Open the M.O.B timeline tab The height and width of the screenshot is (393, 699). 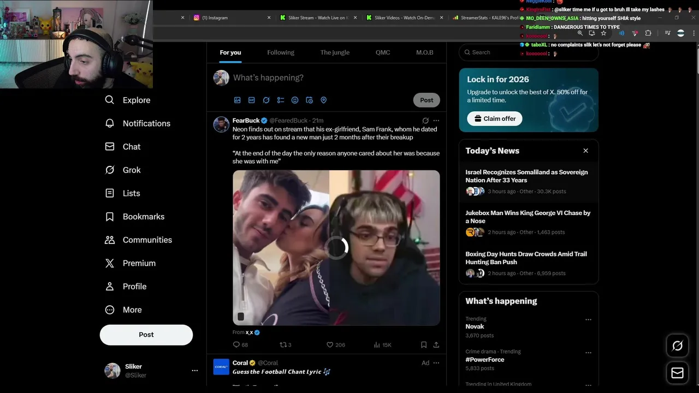point(425,52)
